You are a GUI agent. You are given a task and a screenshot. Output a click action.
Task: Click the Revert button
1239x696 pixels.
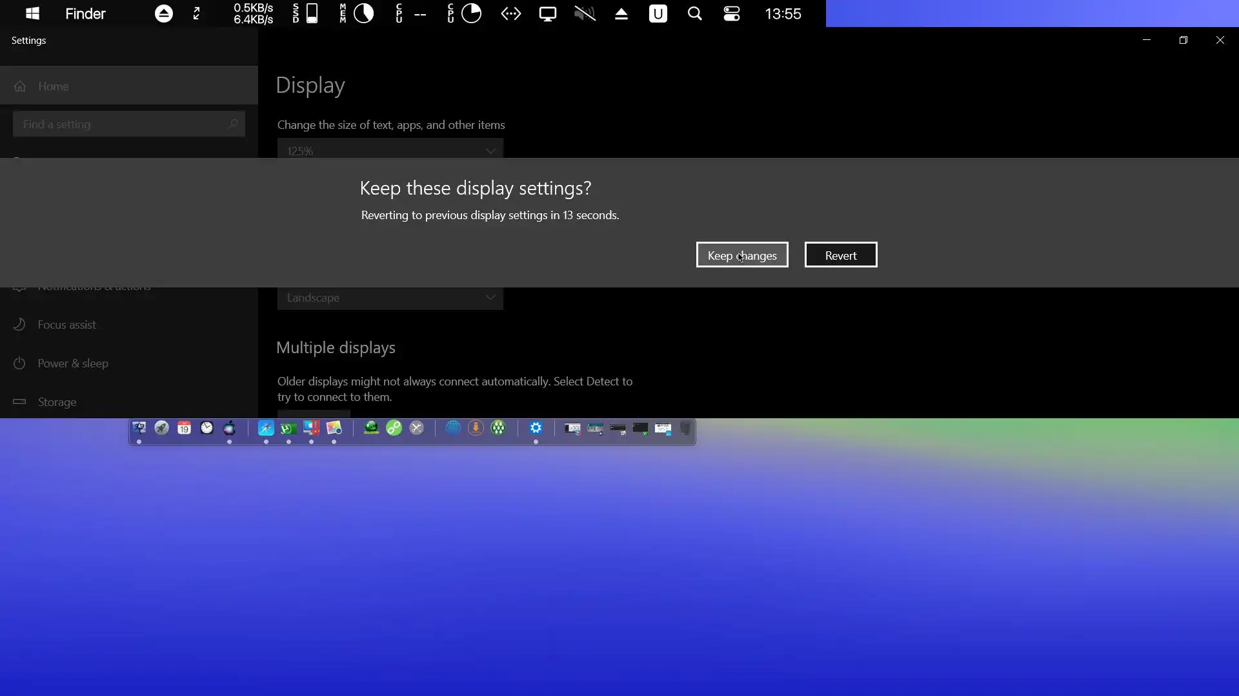tap(840, 255)
